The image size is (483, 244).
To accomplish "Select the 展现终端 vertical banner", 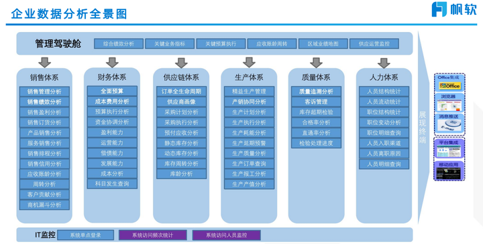I will tap(423, 127).
